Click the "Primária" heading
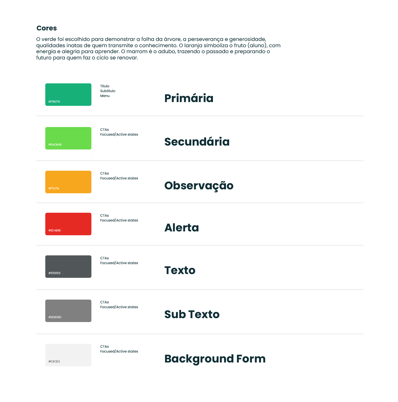Screen dimensions: 398x402 coord(189,98)
